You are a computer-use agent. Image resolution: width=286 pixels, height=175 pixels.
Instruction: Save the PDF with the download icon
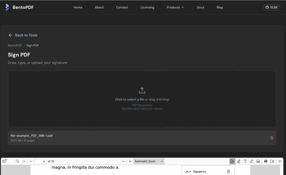pos(272,161)
